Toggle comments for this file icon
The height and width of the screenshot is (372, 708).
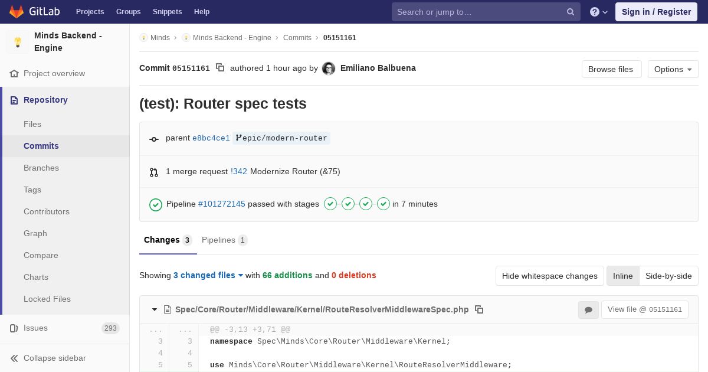(588, 309)
